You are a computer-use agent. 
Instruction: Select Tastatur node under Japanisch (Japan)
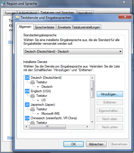pyautogui.click(x=41, y=109)
